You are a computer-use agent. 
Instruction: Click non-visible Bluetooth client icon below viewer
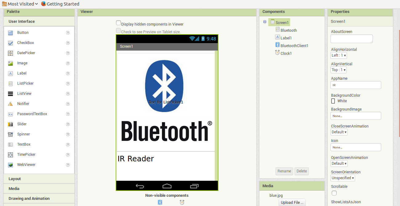(x=160, y=202)
